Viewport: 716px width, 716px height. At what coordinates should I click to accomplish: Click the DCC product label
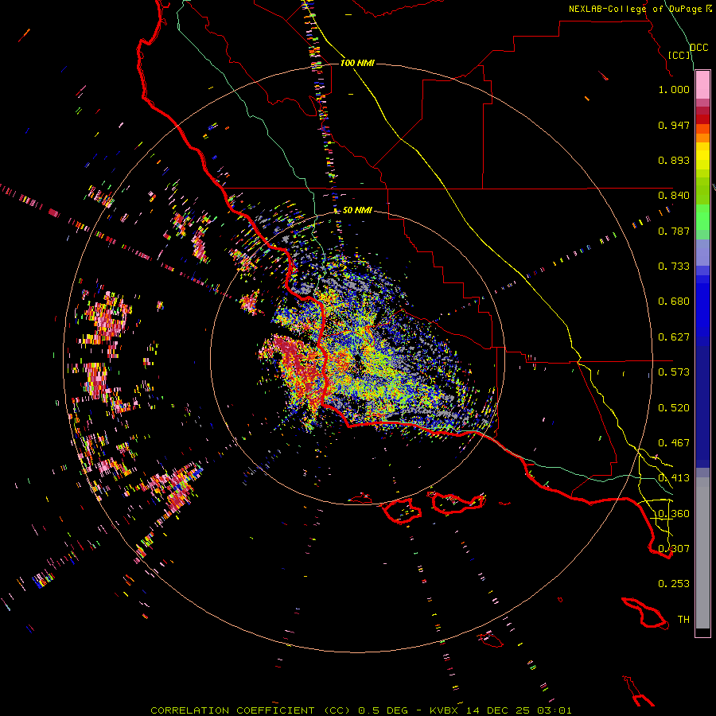tap(698, 47)
